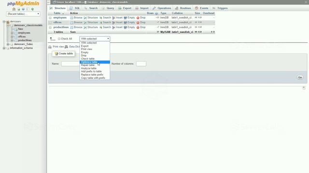Choose Repair table from dropdown list

tap(95, 65)
